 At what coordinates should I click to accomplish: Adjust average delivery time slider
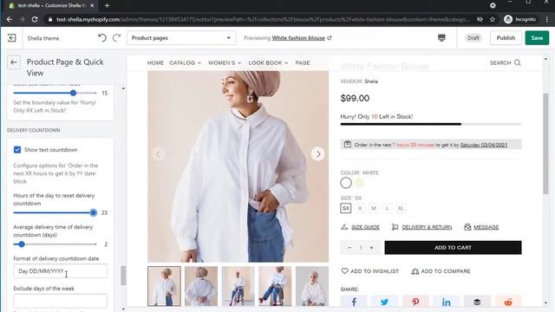coord(22,244)
